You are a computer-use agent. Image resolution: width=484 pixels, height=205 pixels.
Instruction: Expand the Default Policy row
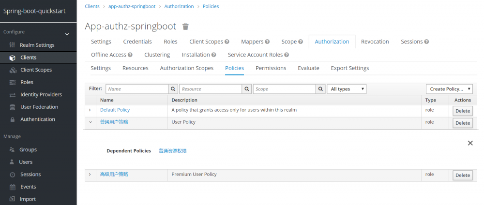90,110
